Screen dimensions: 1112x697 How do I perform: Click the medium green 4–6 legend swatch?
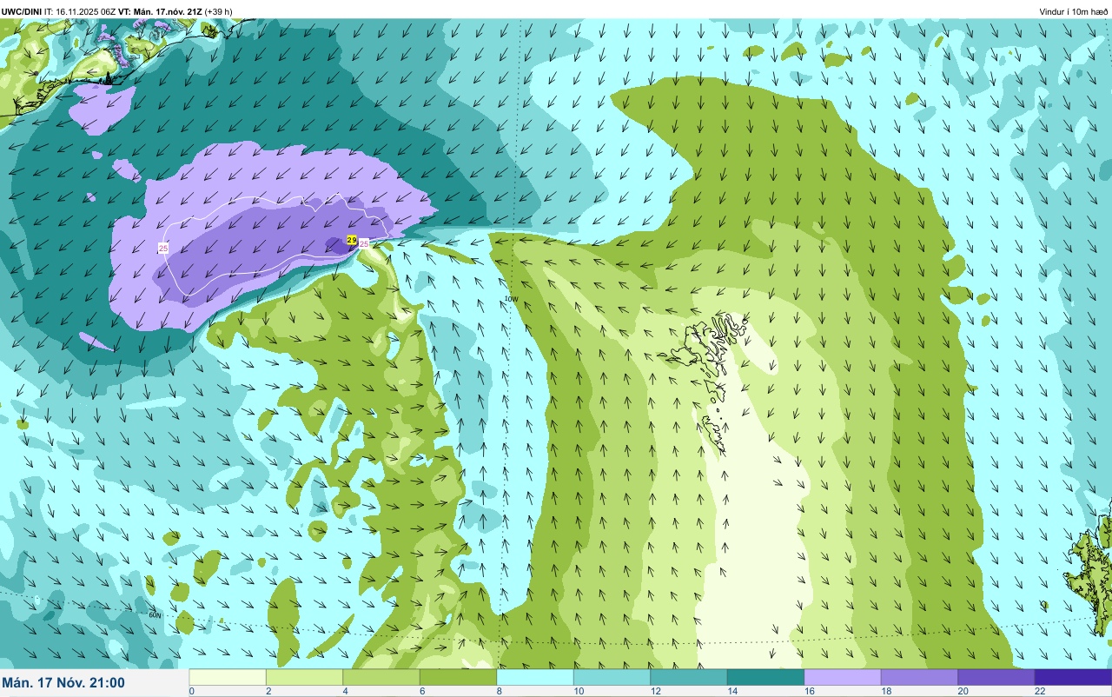(x=381, y=677)
